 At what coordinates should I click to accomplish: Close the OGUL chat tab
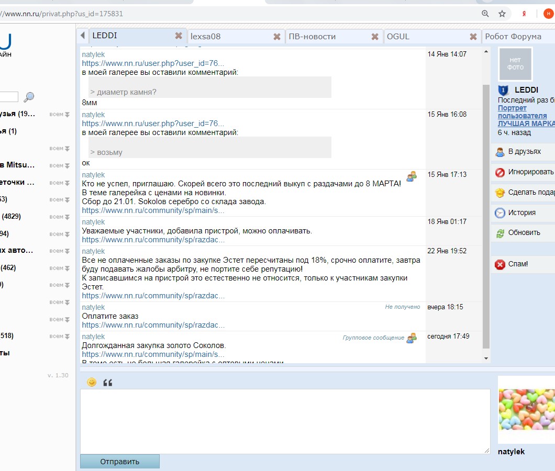[473, 37]
